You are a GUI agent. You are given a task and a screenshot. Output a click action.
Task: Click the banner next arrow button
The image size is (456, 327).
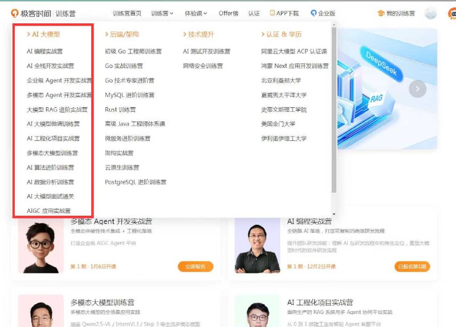coord(418,89)
